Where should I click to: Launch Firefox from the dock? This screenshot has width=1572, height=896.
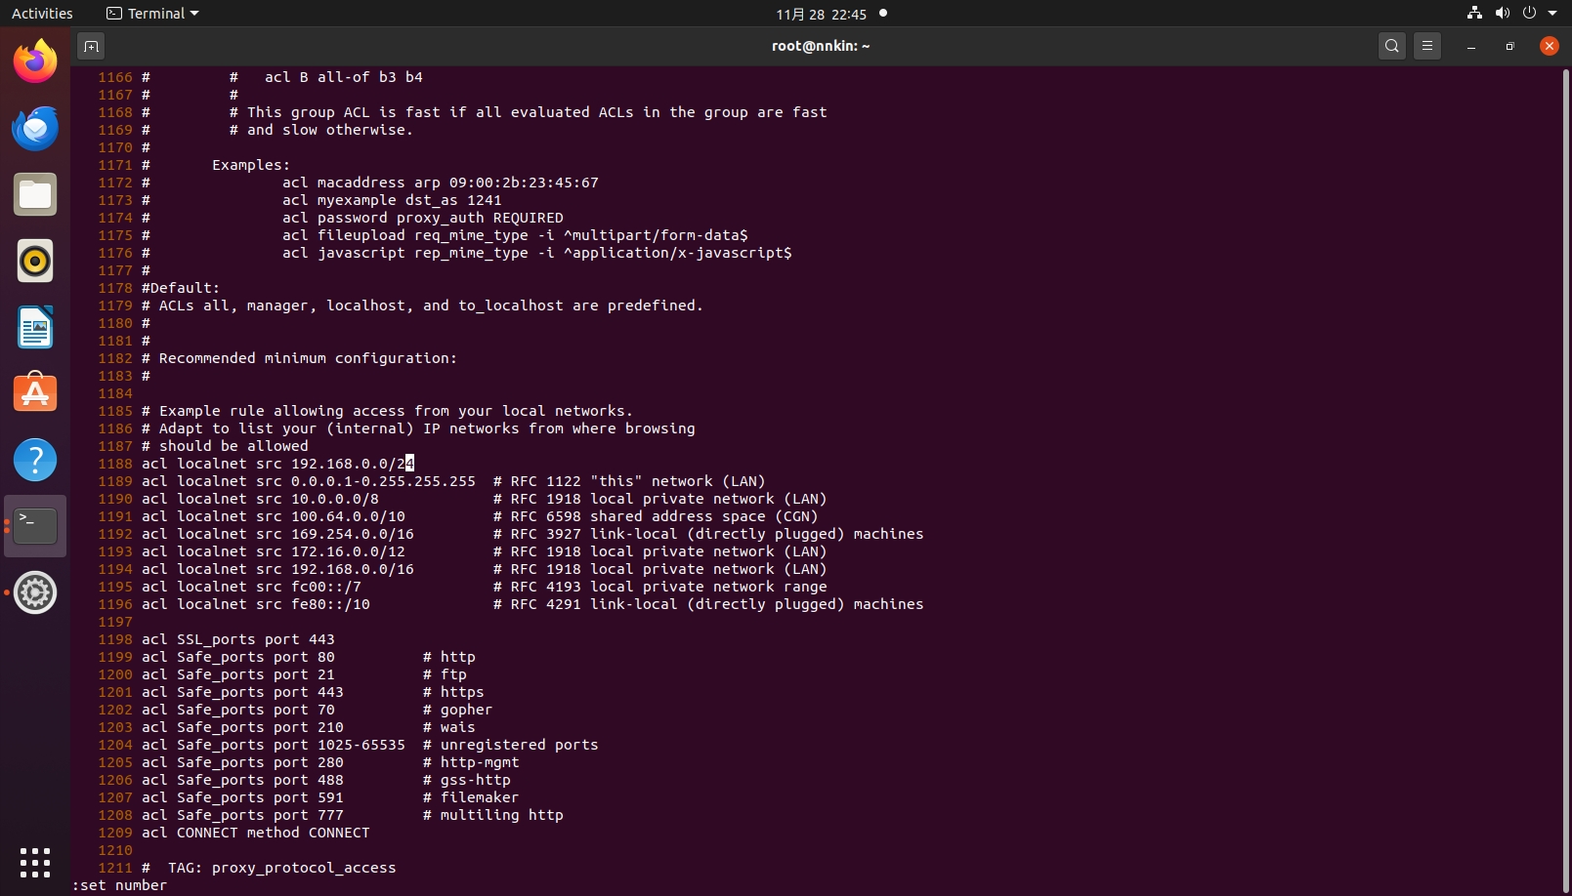click(35, 62)
